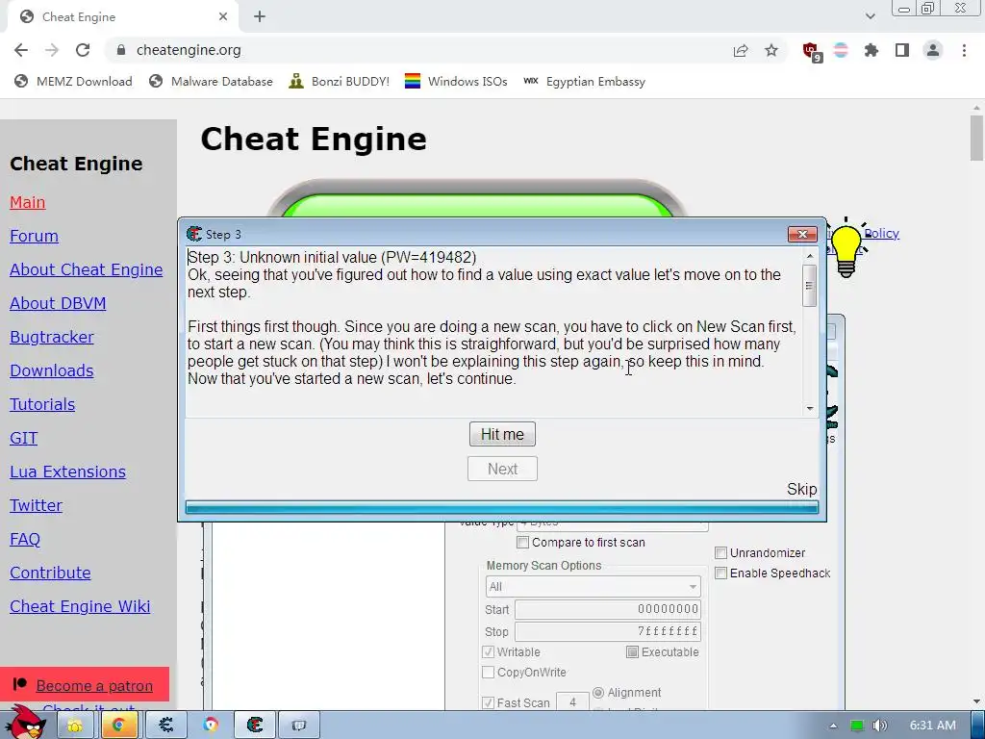Screen dimensions: 985x739
Task: Toggle the browser side panel icon
Action: 902,50
